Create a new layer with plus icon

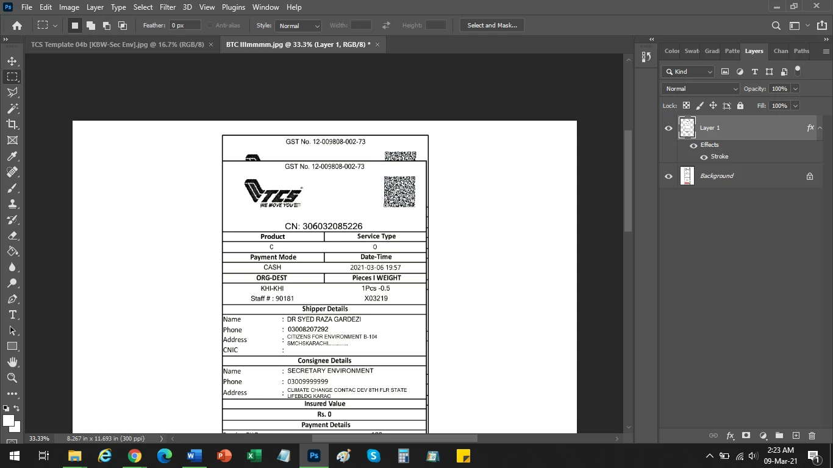796,436
